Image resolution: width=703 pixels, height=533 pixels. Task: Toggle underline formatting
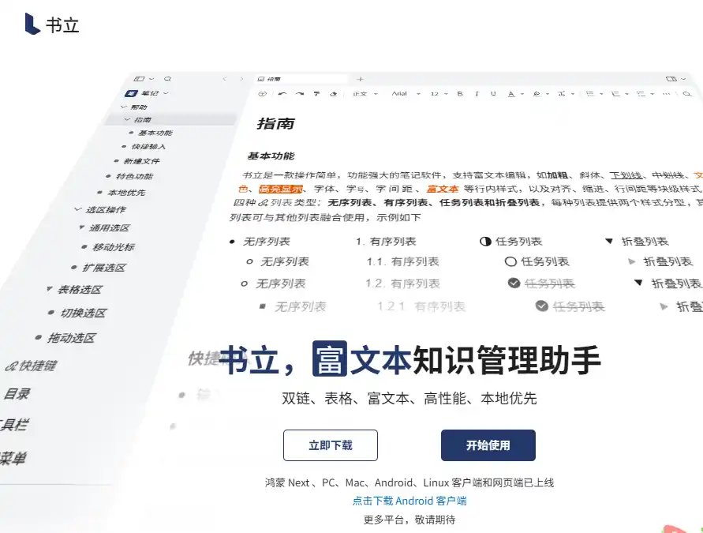click(493, 94)
